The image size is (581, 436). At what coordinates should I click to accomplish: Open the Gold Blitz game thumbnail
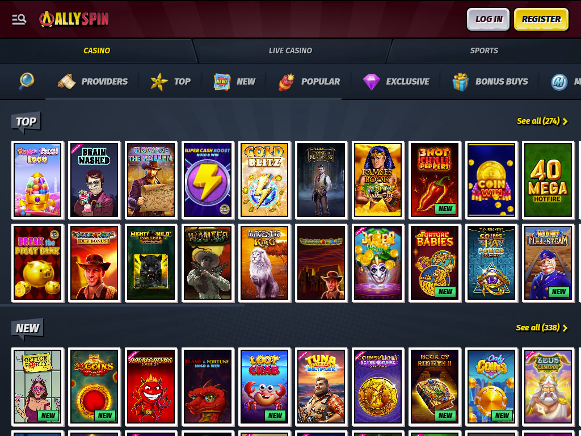click(264, 180)
